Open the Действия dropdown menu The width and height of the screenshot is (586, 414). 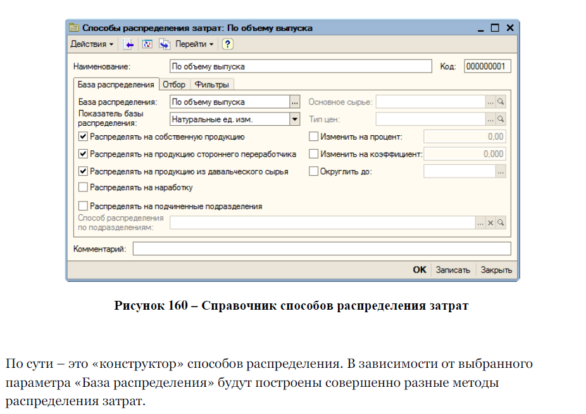point(92,44)
